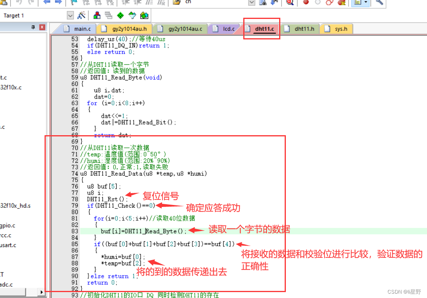Image resolution: width=427 pixels, height=298 pixels.
Task: Click the Manage Project Items icon
Action: click(97, 16)
